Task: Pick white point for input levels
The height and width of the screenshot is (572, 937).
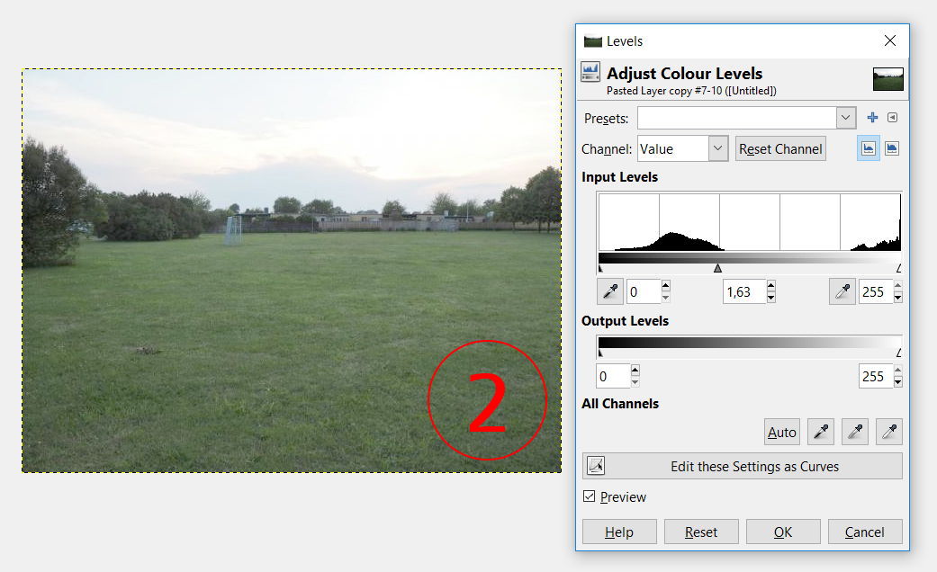Action: click(842, 291)
